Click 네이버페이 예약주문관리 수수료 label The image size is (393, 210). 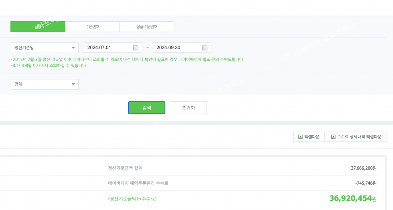[138, 183]
